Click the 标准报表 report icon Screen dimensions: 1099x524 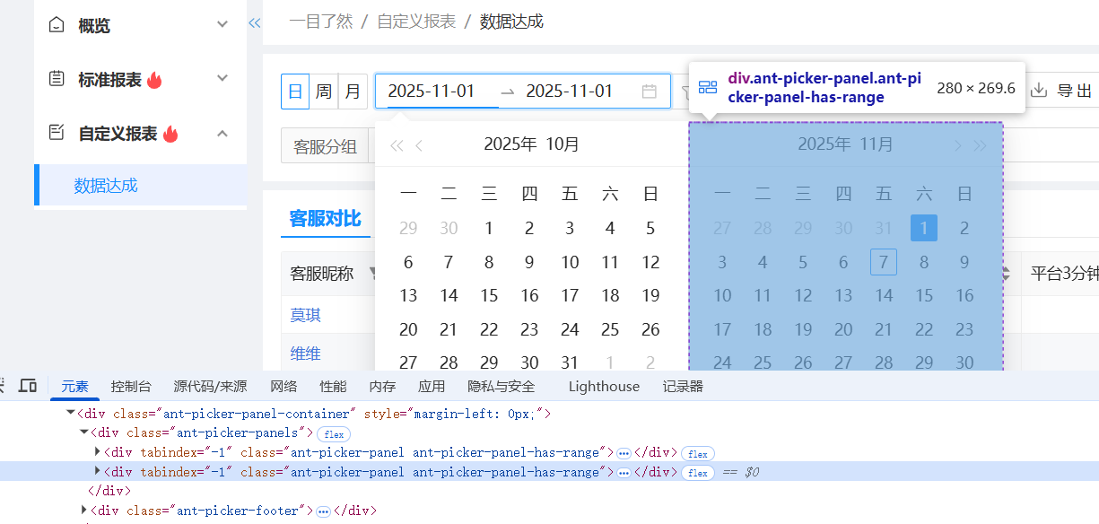57,79
